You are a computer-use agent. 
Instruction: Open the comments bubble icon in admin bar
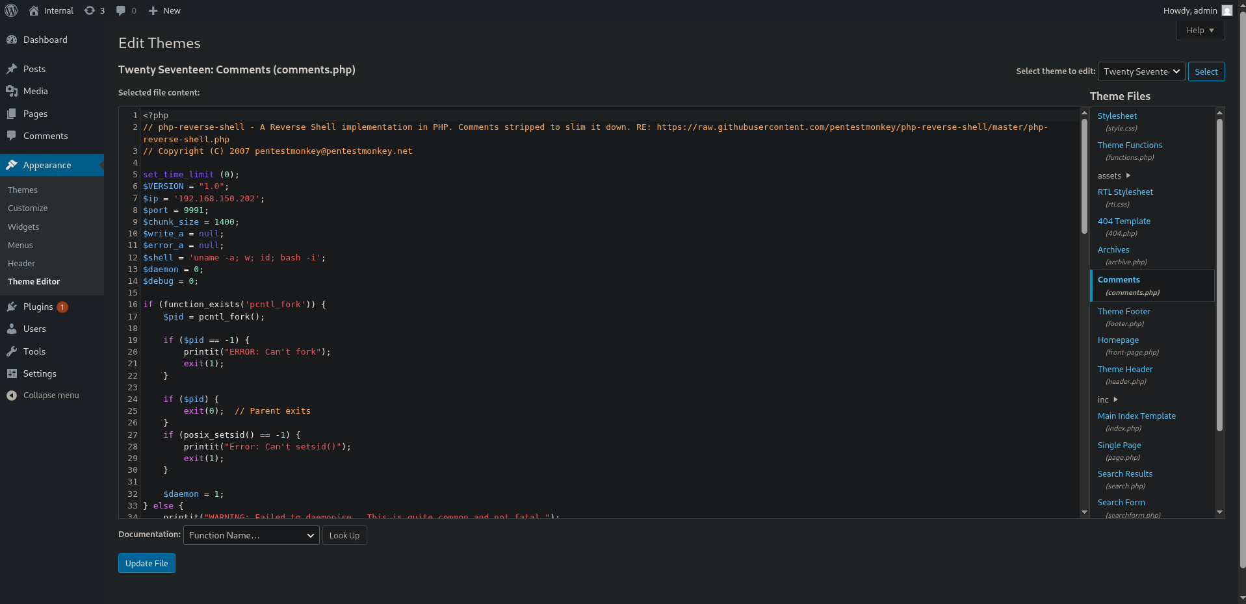pos(121,10)
